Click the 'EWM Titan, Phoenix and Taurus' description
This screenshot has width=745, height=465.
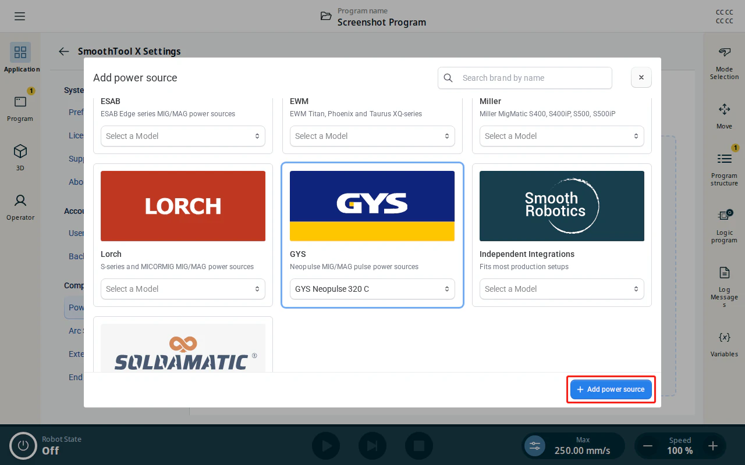356,114
